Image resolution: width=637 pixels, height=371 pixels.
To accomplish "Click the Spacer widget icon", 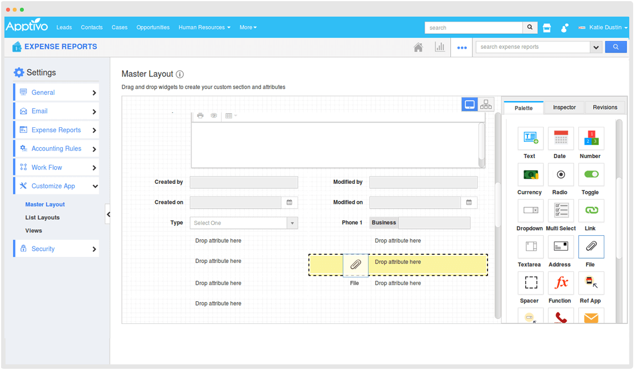I will 530,283.
